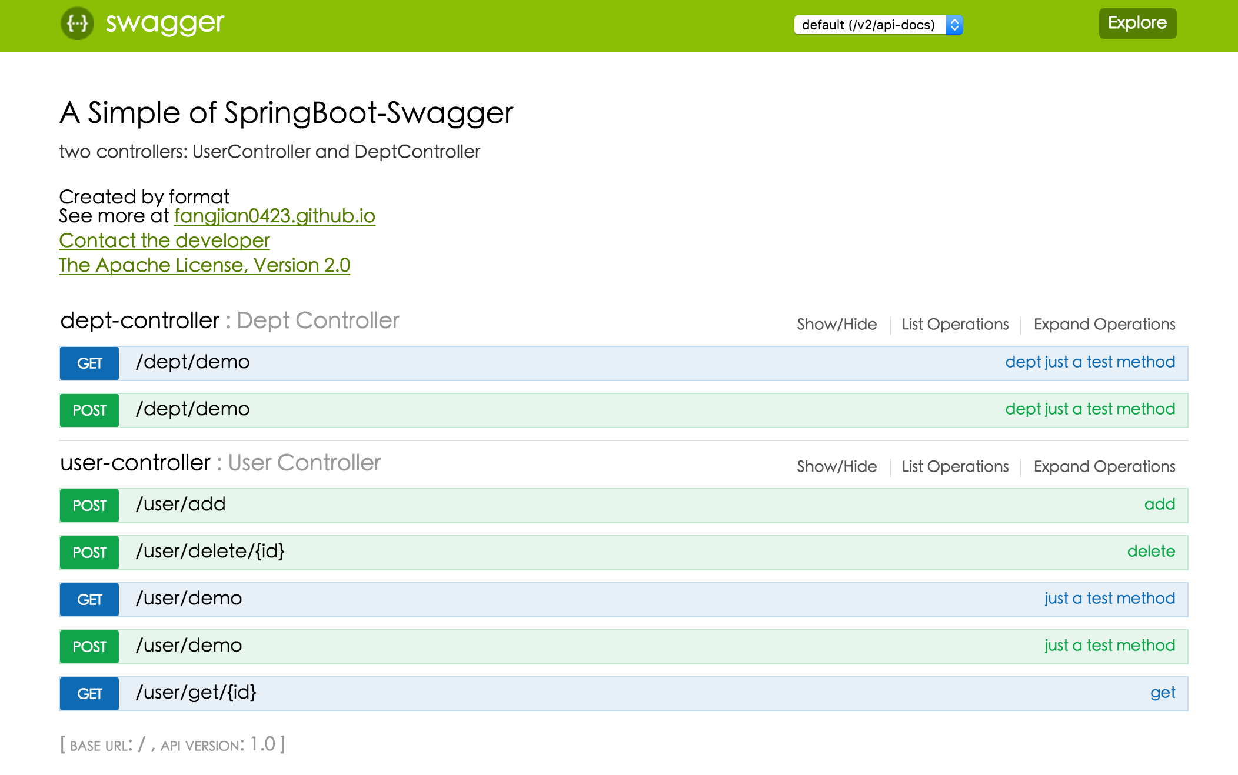Open The Apache License, Version 2.0 link
This screenshot has width=1238, height=775.
click(204, 265)
